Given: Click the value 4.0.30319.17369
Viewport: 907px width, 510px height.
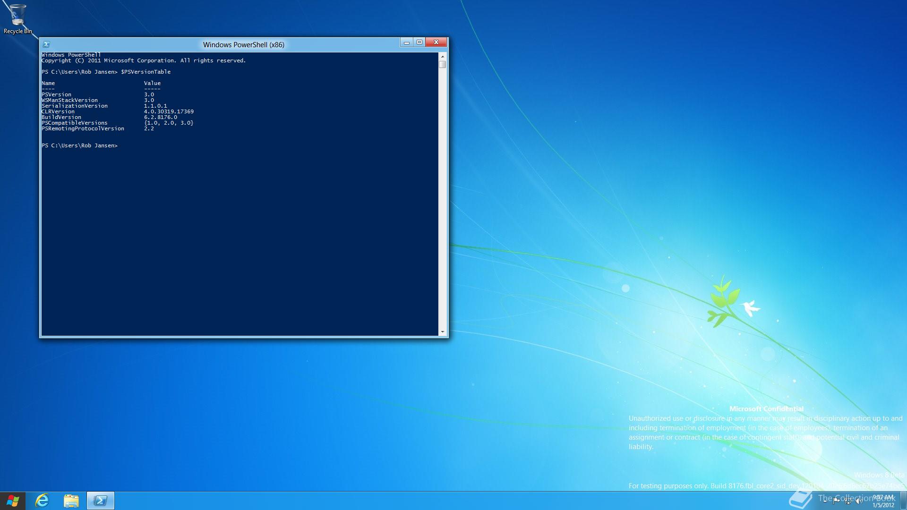Looking at the screenshot, I should point(169,111).
